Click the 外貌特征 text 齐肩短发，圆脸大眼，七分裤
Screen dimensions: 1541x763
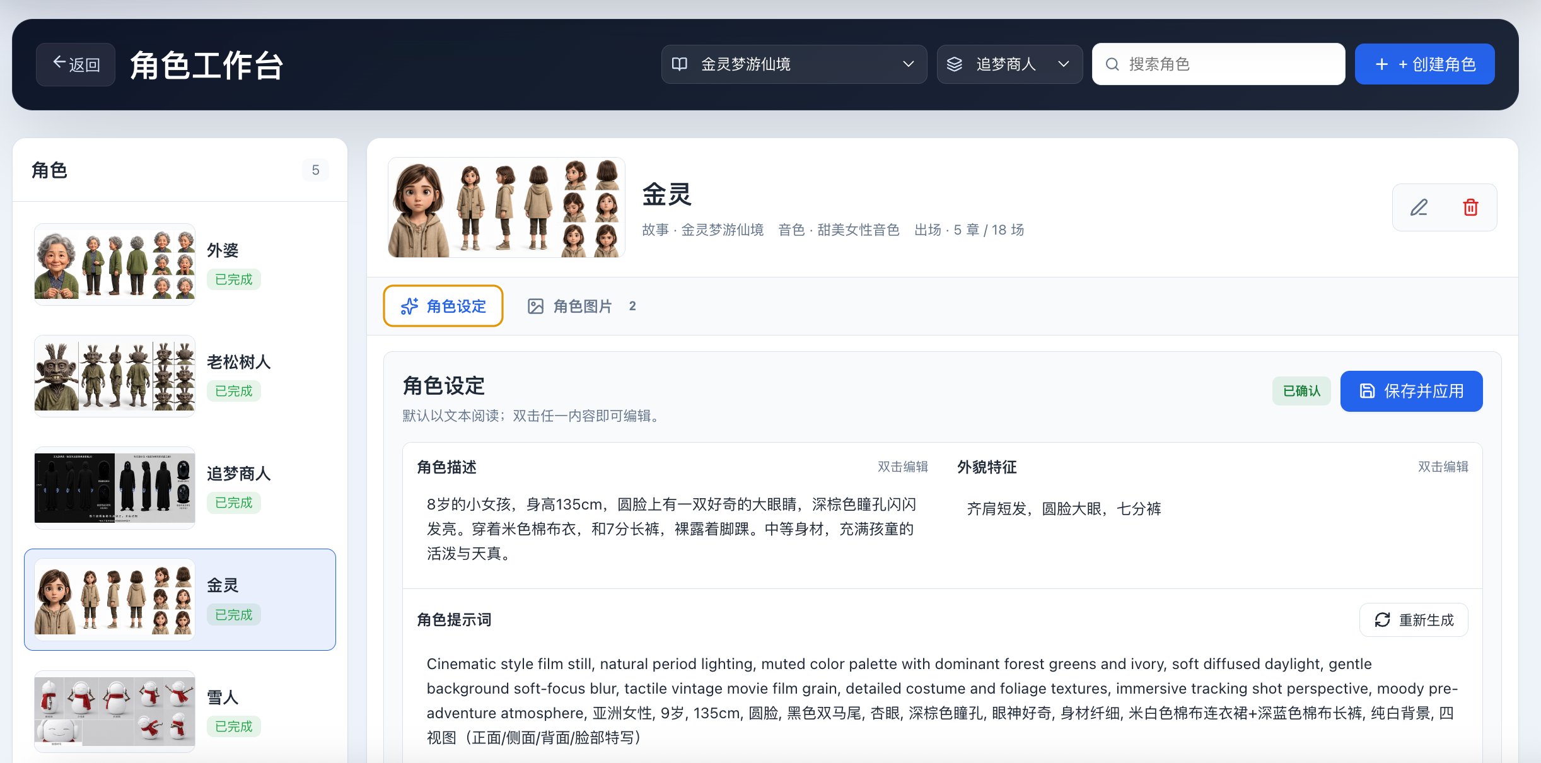click(1064, 509)
